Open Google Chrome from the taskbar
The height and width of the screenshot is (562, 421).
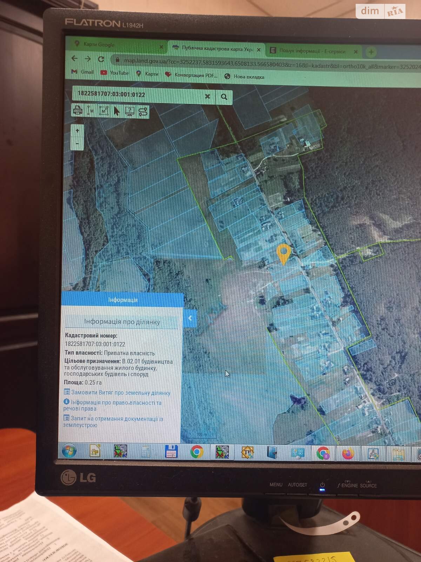pyautogui.click(x=197, y=452)
